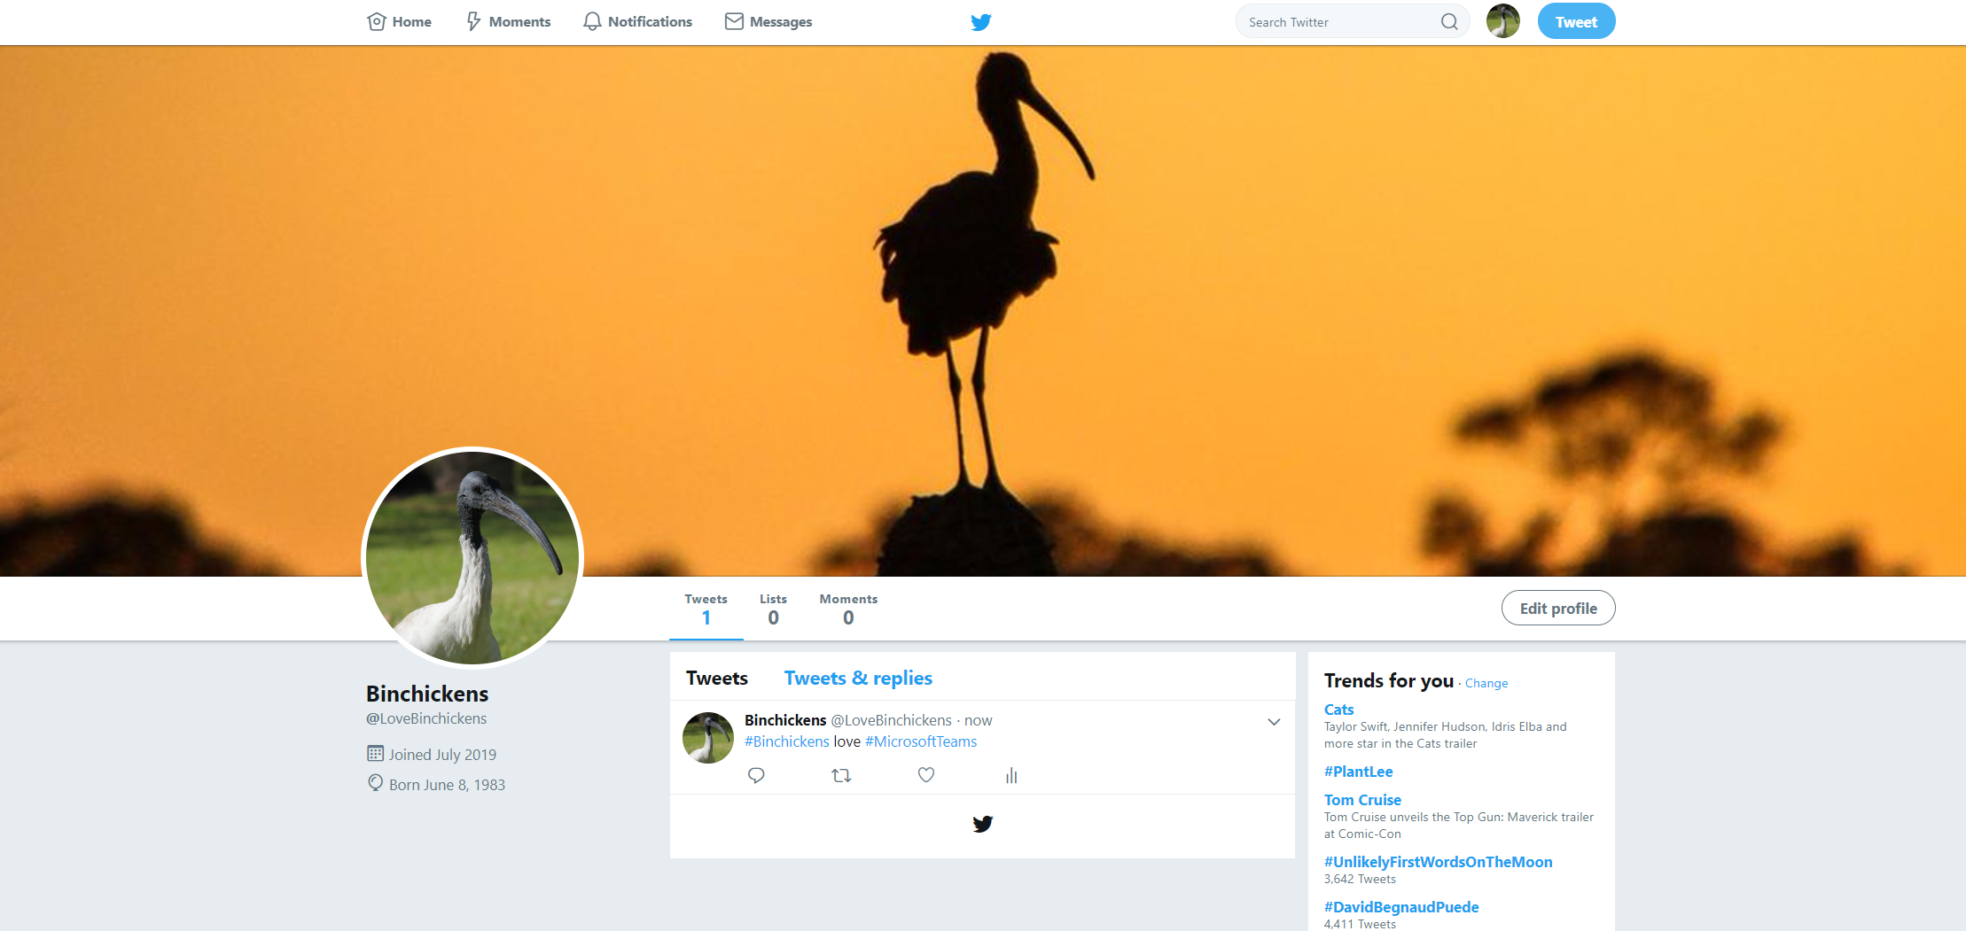1966x931 pixels.
Task: Click the blue Tweet button
Action: click(x=1576, y=22)
